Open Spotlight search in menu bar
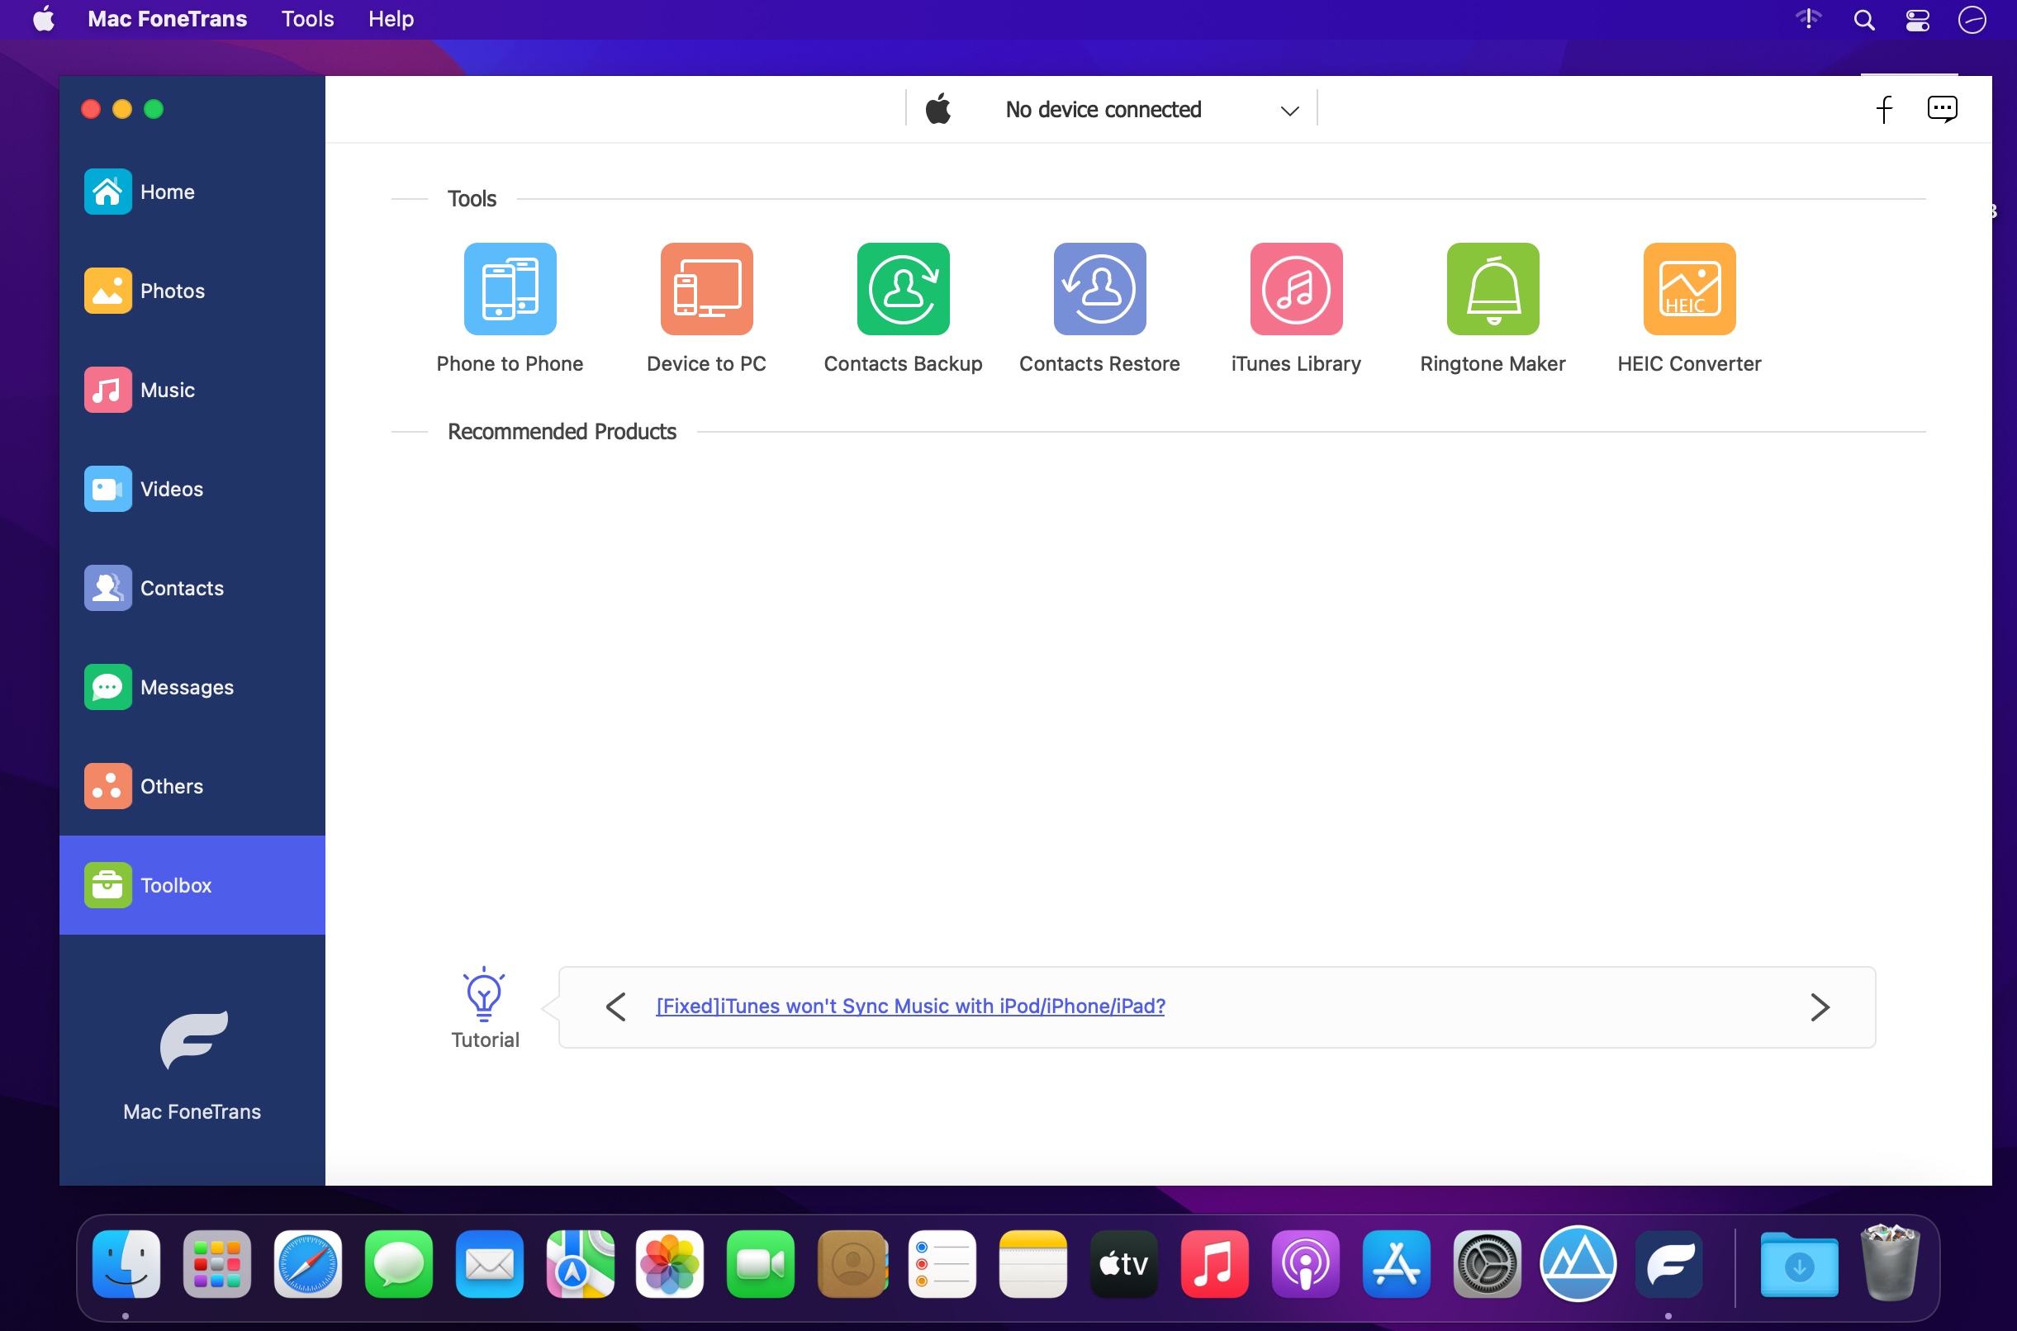The image size is (2017, 1331). coord(1863,20)
